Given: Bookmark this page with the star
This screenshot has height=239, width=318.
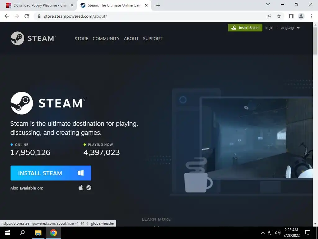Looking at the screenshot, I should tap(279, 16).
